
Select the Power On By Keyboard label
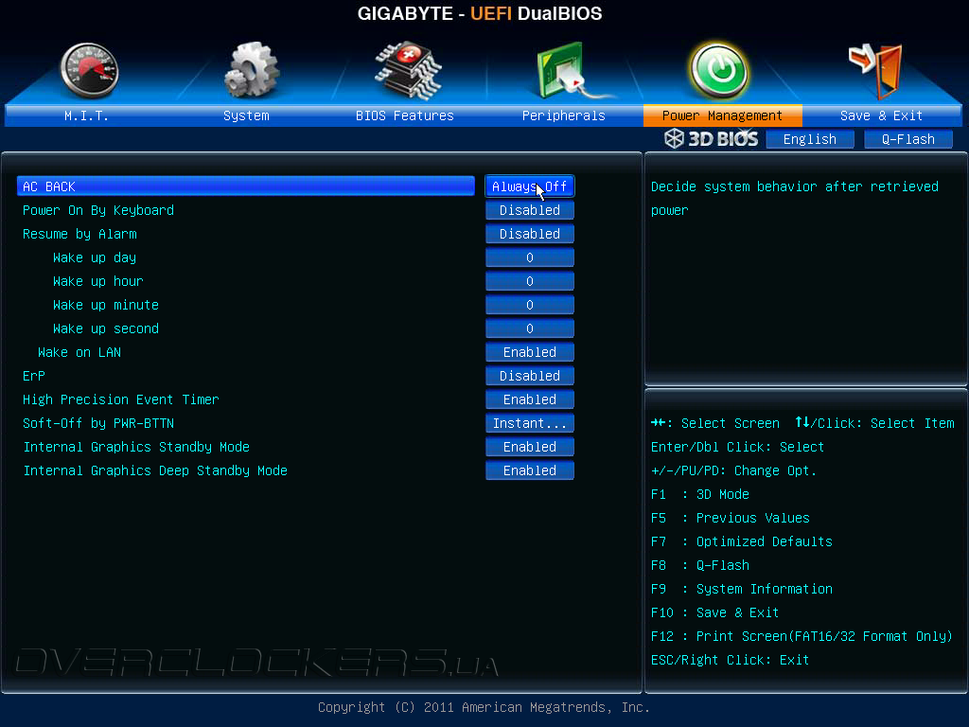tap(98, 210)
